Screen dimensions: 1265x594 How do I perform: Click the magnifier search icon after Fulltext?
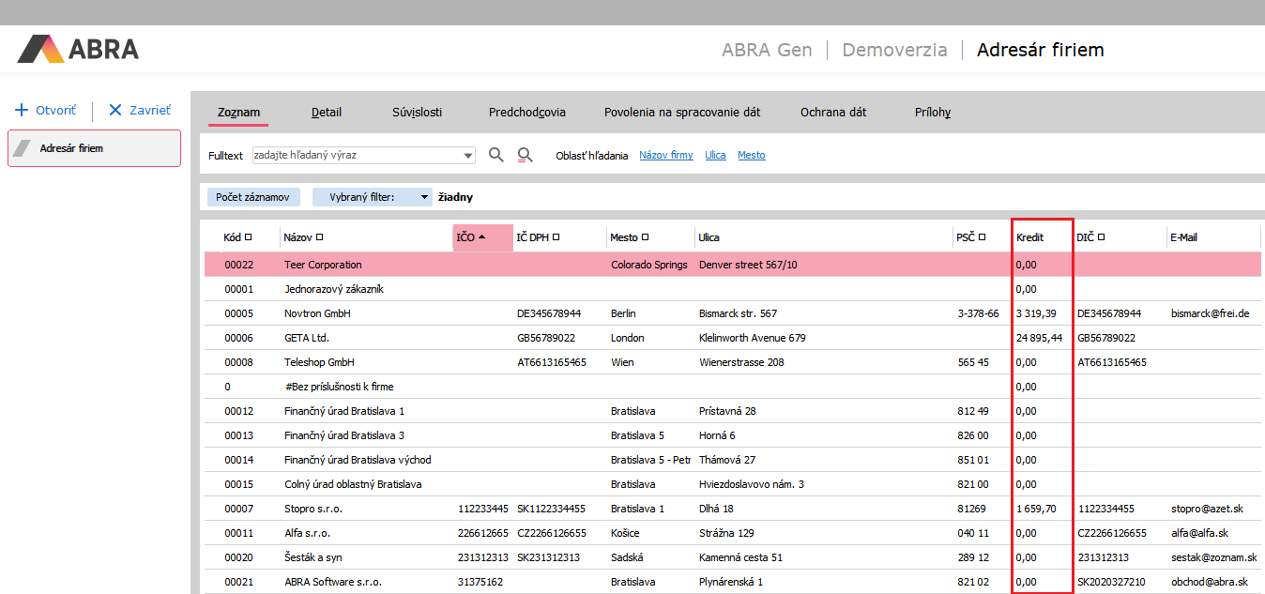click(x=496, y=155)
